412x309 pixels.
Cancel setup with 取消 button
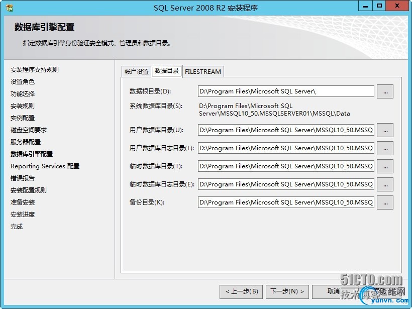click(x=334, y=291)
